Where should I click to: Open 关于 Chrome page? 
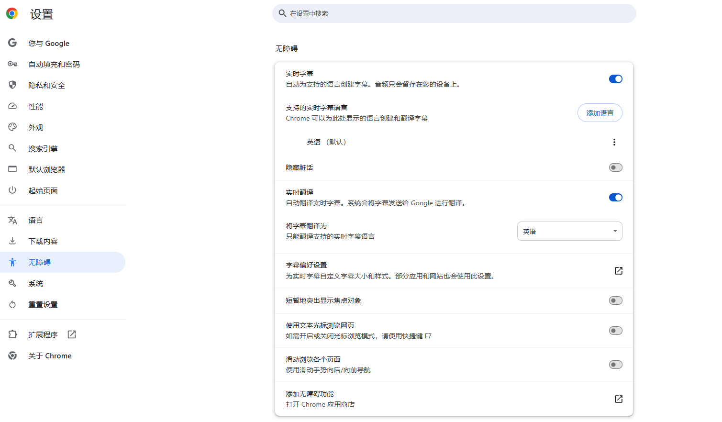pyautogui.click(x=63, y=355)
